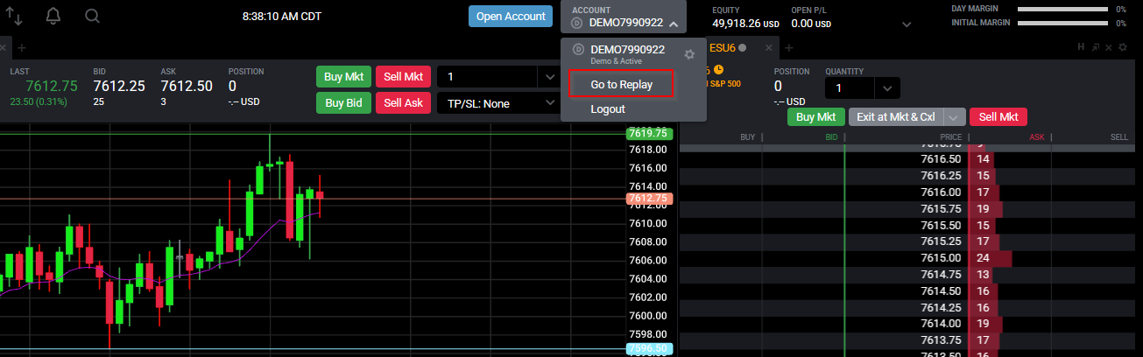Open DOM QUANTITY dropdown arrow
Screen dimensions: 1143x357
click(x=887, y=88)
